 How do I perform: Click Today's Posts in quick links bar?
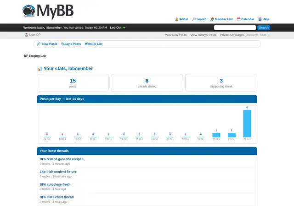(71, 44)
